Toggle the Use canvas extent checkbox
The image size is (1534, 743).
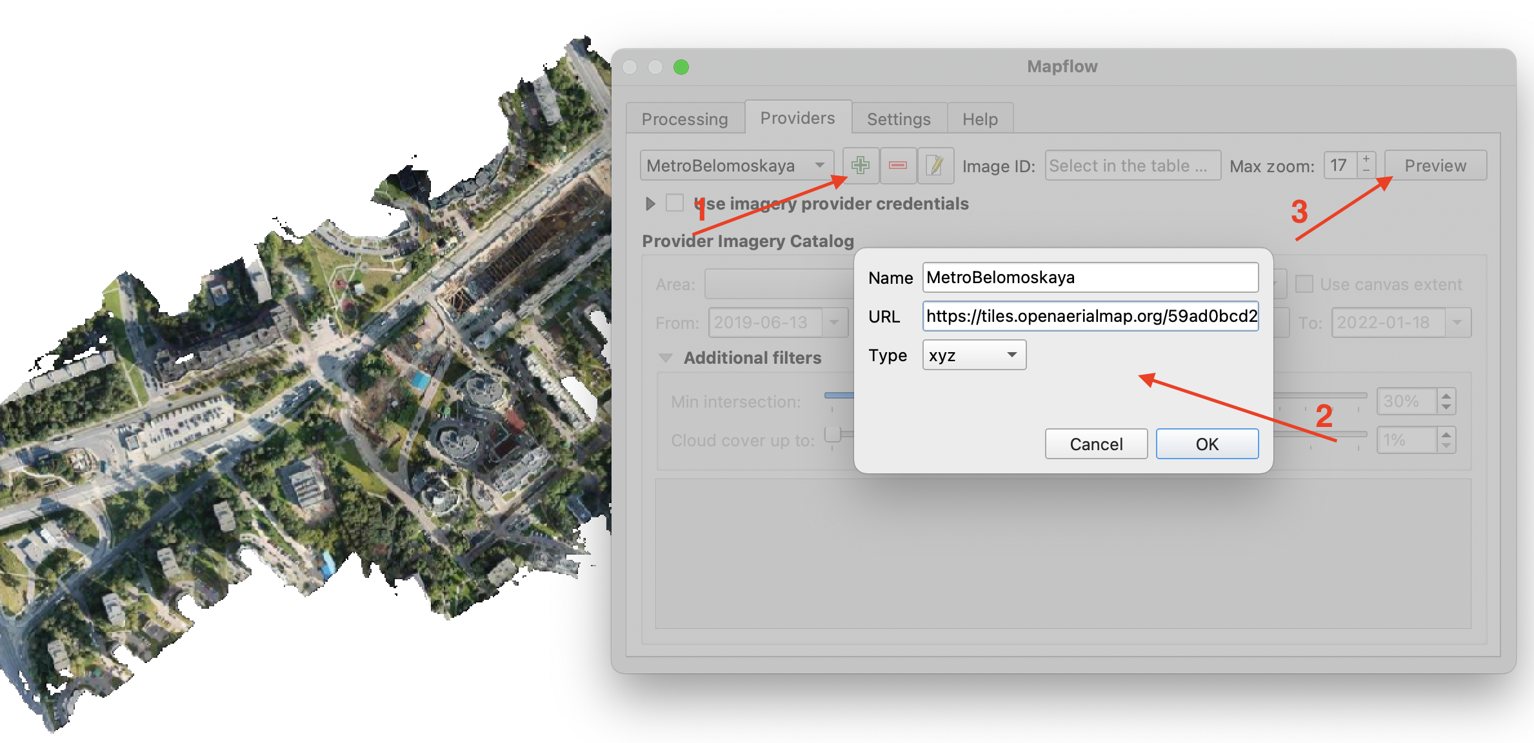point(1304,284)
